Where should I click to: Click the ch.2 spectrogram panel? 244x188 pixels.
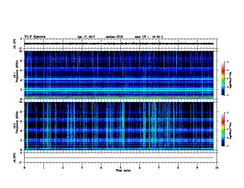(119, 126)
